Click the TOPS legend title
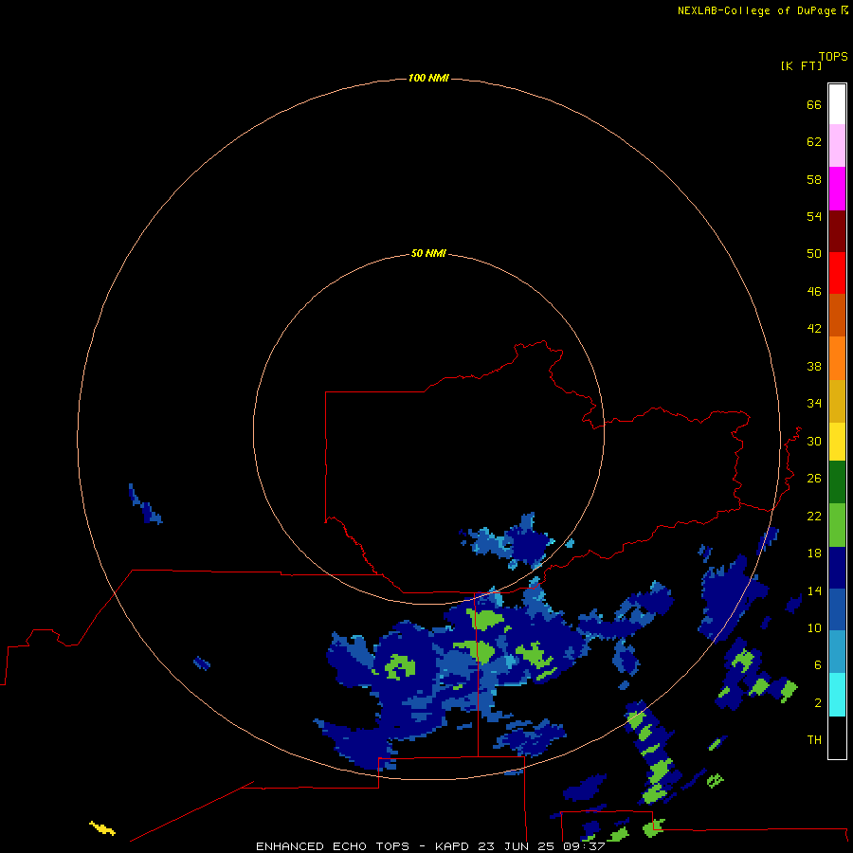 click(x=833, y=56)
